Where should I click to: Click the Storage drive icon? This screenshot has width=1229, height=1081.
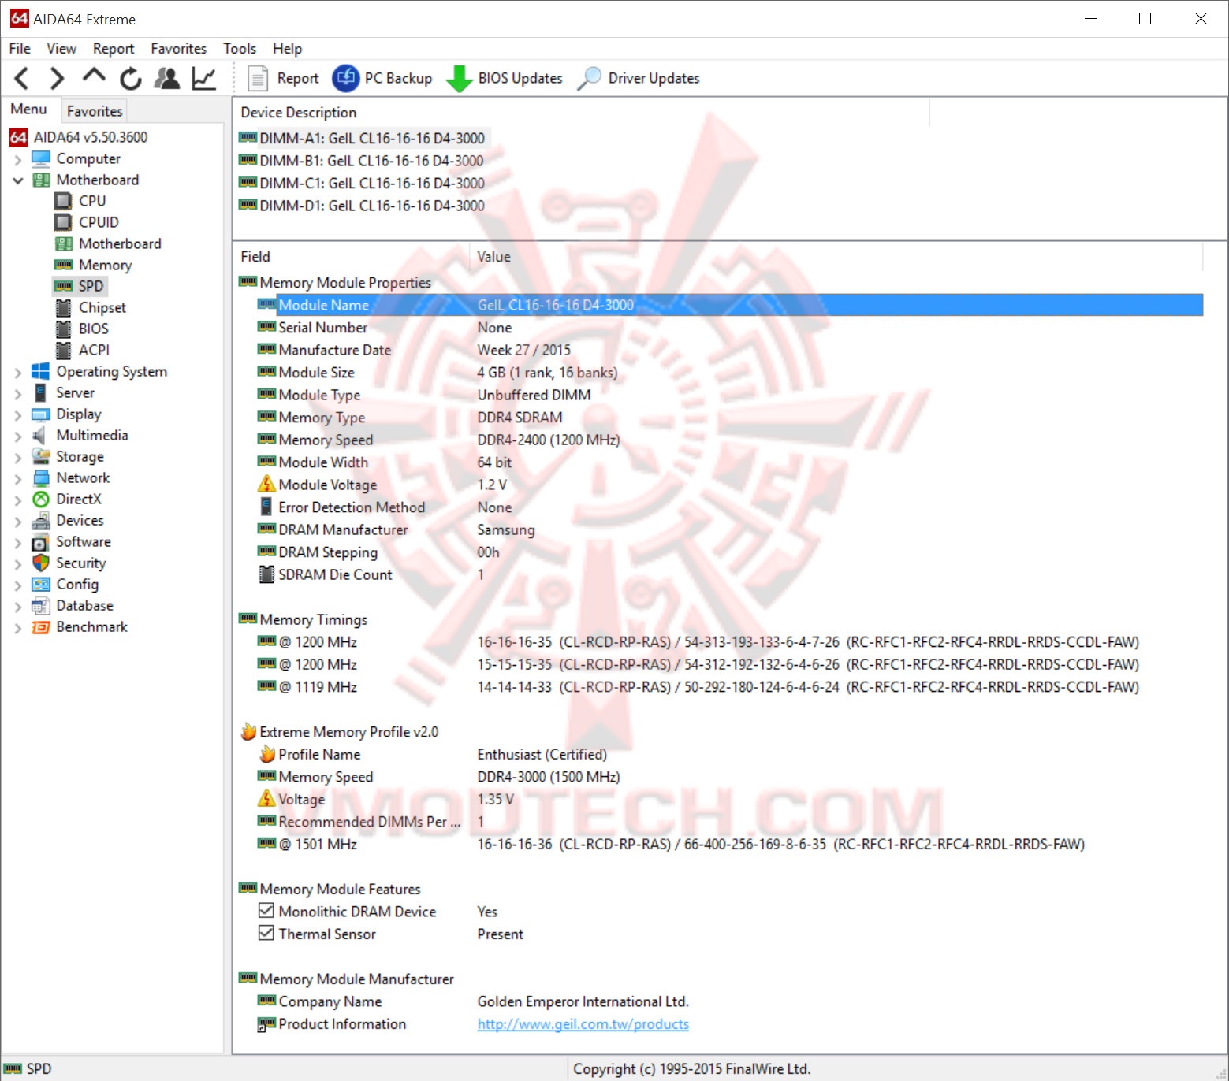[x=40, y=456]
